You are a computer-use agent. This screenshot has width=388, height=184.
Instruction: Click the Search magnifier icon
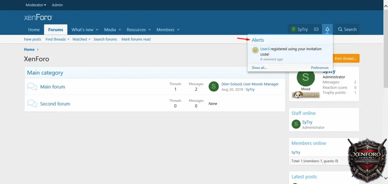tap(340, 29)
